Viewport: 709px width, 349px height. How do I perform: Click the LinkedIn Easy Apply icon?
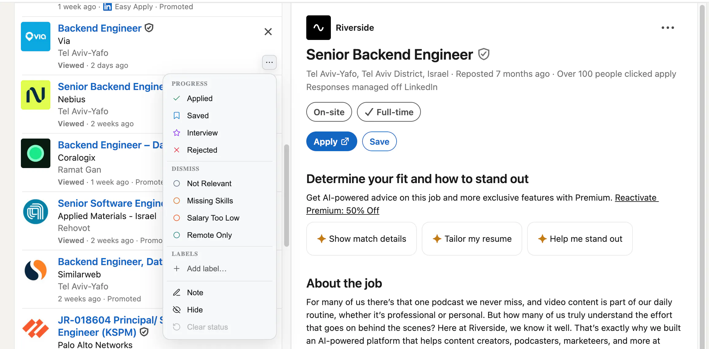tap(108, 7)
